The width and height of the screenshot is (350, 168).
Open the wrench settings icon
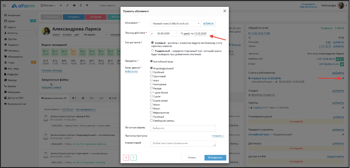(68, 5)
